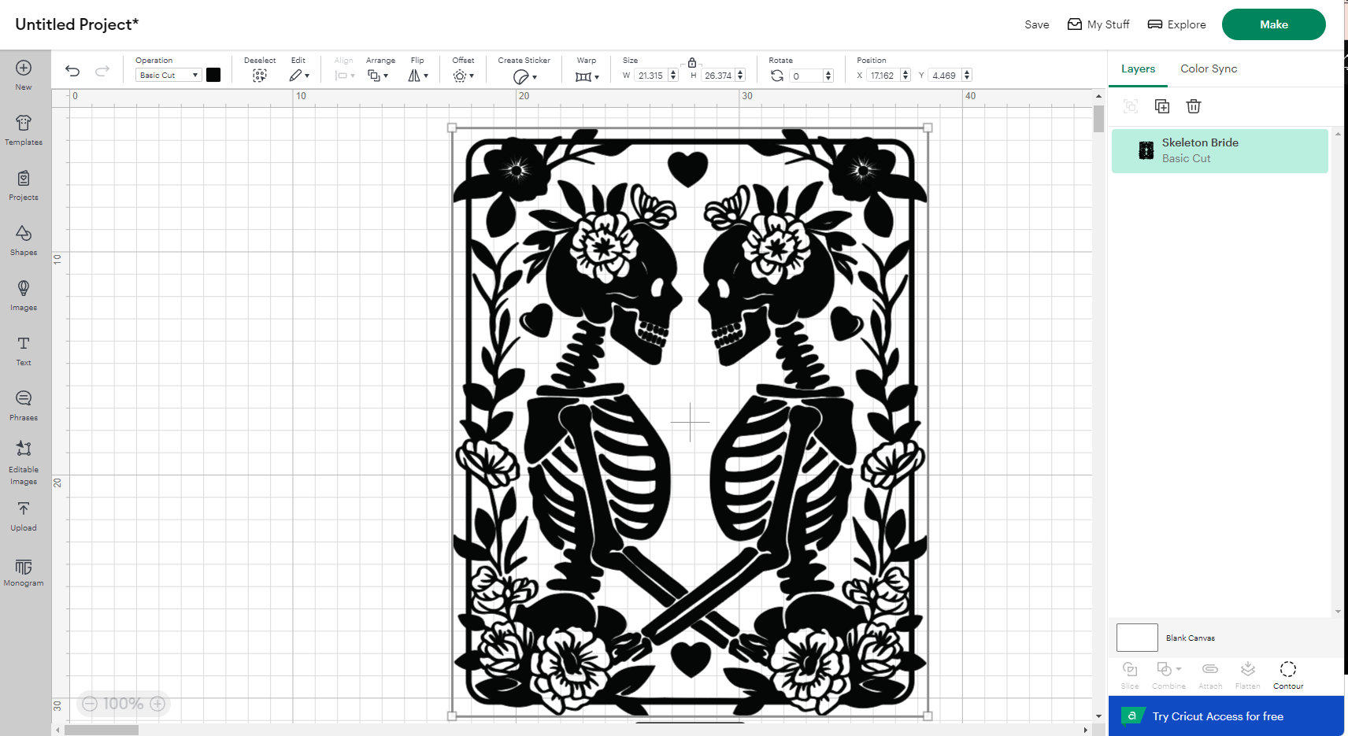Open the Upload panel
1348x736 pixels.
tap(24, 516)
